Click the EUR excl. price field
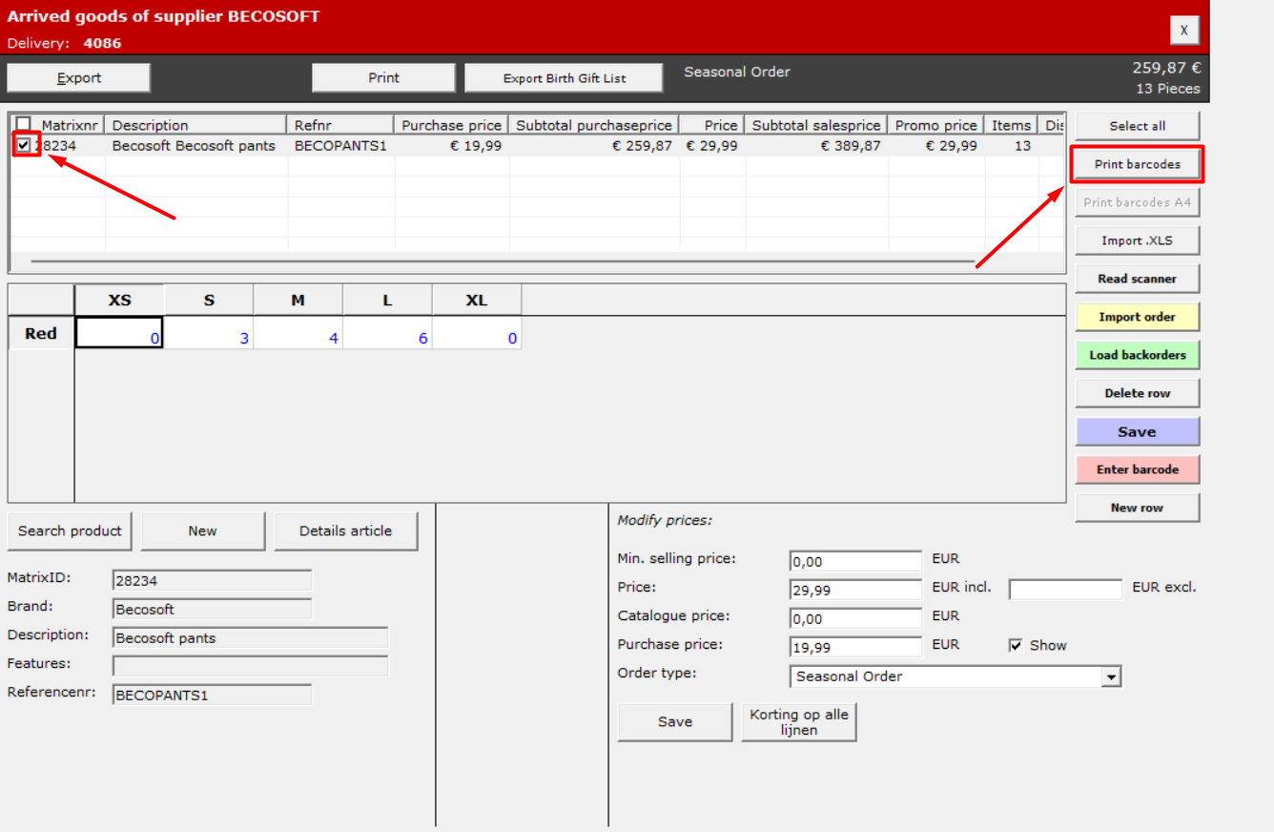This screenshot has width=1274, height=832. coord(1066,590)
